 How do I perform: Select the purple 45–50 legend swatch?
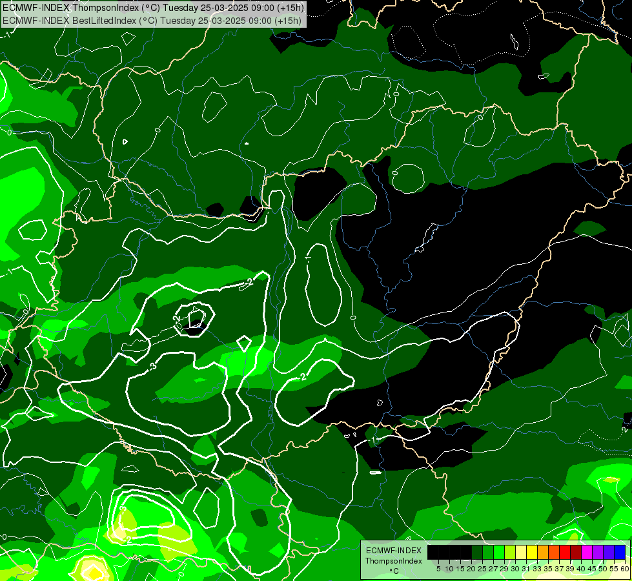click(598, 552)
